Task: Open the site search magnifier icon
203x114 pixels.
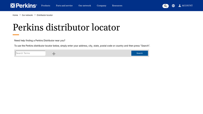Action: point(165,6)
